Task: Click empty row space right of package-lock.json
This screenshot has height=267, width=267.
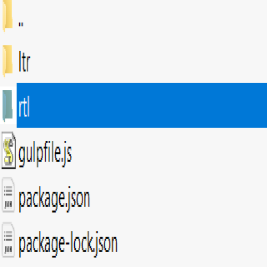Action: click(x=193, y=240)
